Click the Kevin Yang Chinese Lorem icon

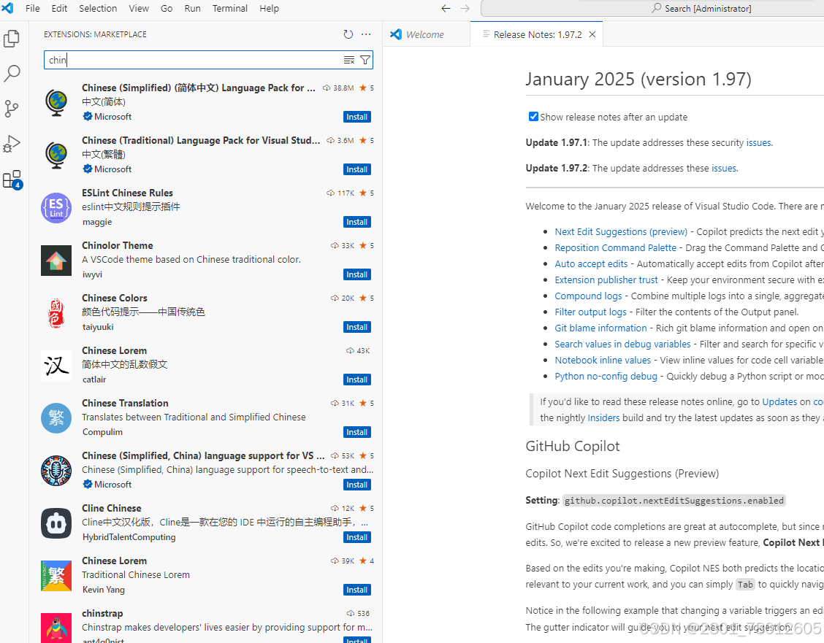point(56,575)
